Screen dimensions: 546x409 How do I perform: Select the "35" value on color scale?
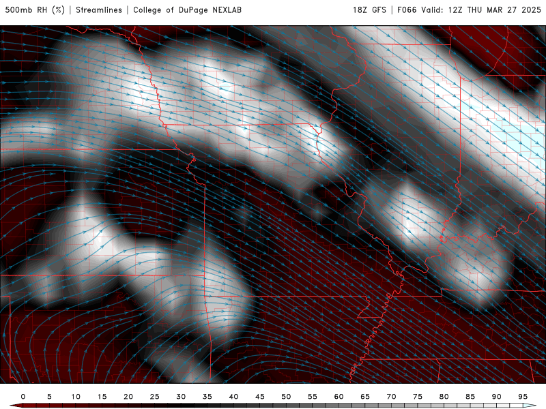207,397
